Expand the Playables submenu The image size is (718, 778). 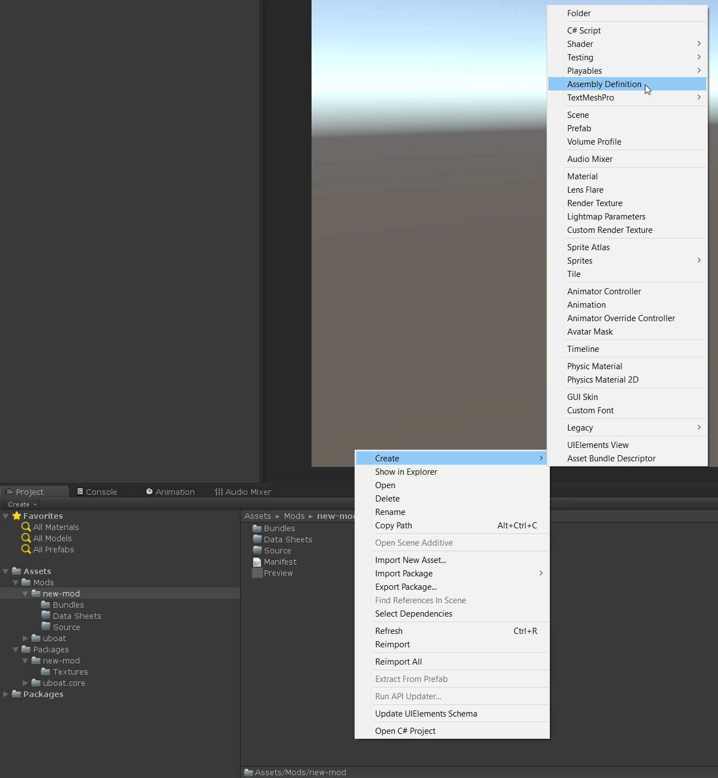click(x=627, y=71)
